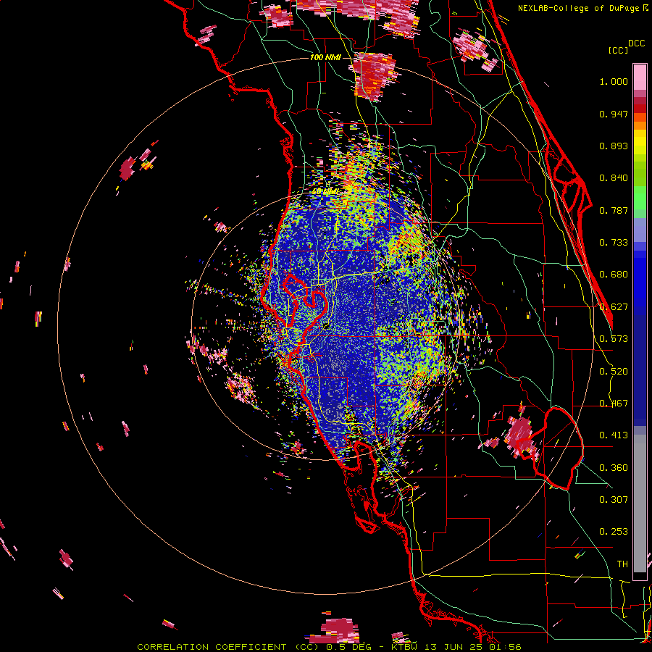The height and width of the screenshot is (652, 652).
Task: Select the 0.253 value on the scale
Action: 614,532
